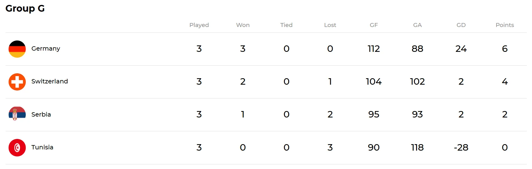Viewport: 532px width, 169px height.
Task: Click the Won column header
Action: (243, 25)
